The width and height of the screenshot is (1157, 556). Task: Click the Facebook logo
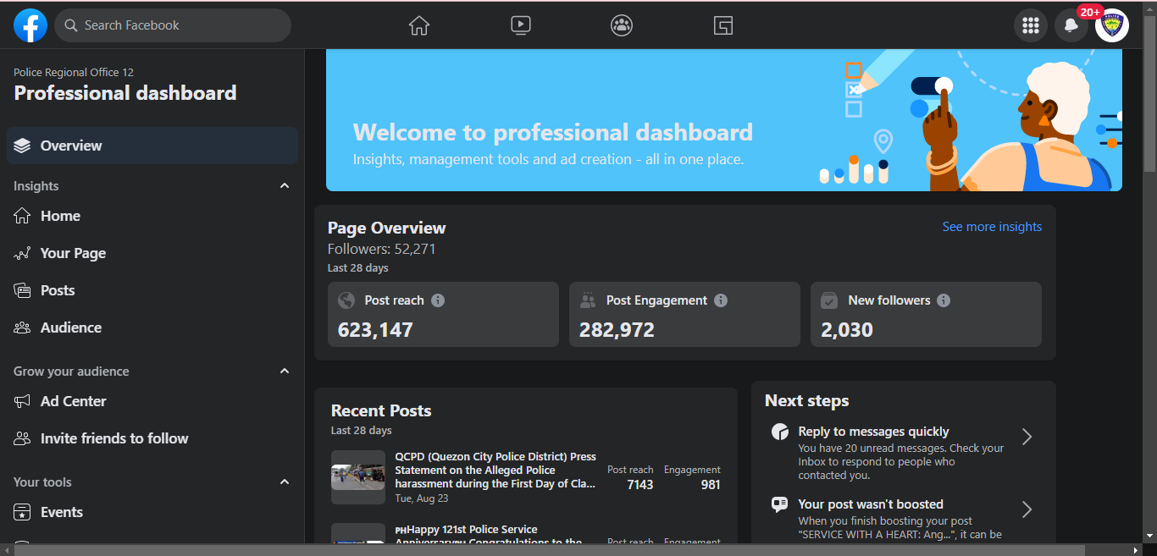tap(30, 25)
